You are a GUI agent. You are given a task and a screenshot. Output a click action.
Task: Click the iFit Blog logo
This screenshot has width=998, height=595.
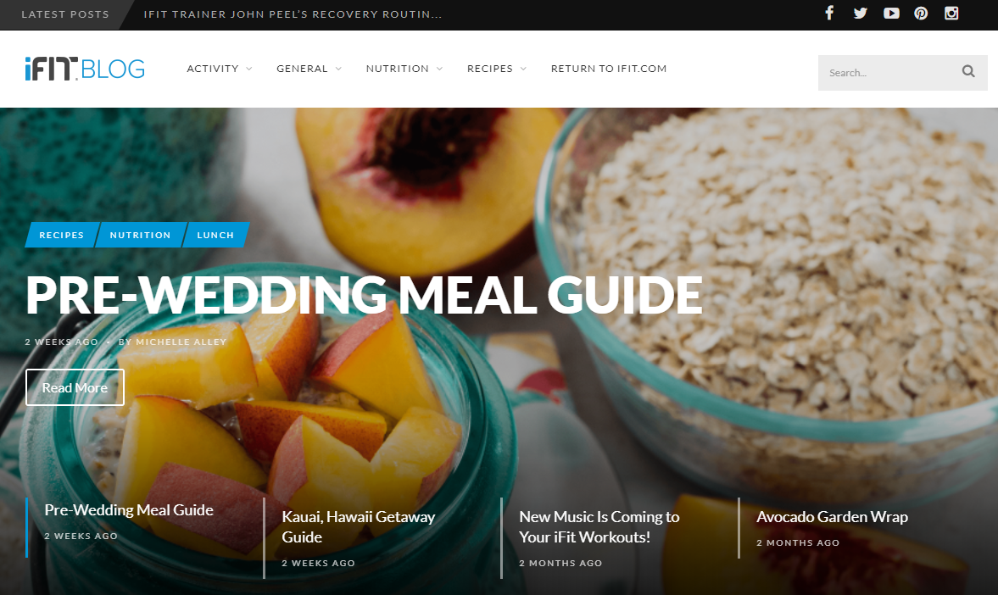(85, 69)
